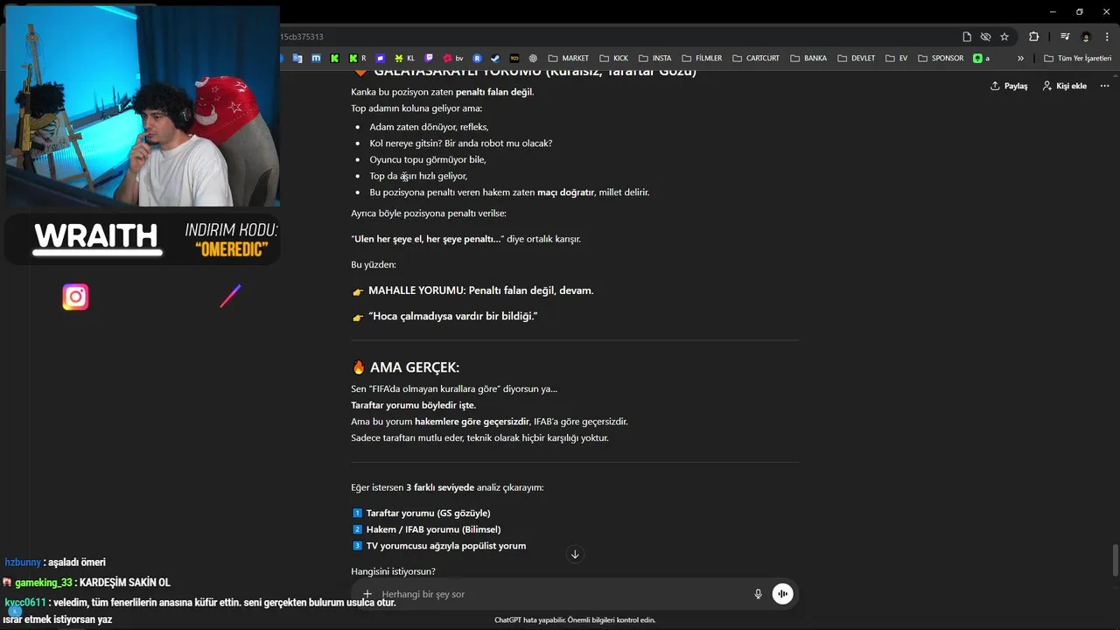The image size is (1120, 630).
Task: Click the 'Taraftar yorumu böyledir işte.' line
Action: click(413, 405)
